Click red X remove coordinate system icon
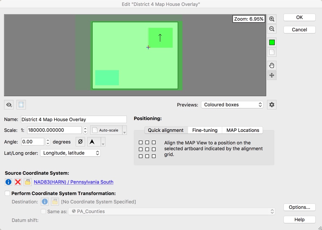This screenshot has width=322, height=230. pyautogui.click(x=18, y=182)
